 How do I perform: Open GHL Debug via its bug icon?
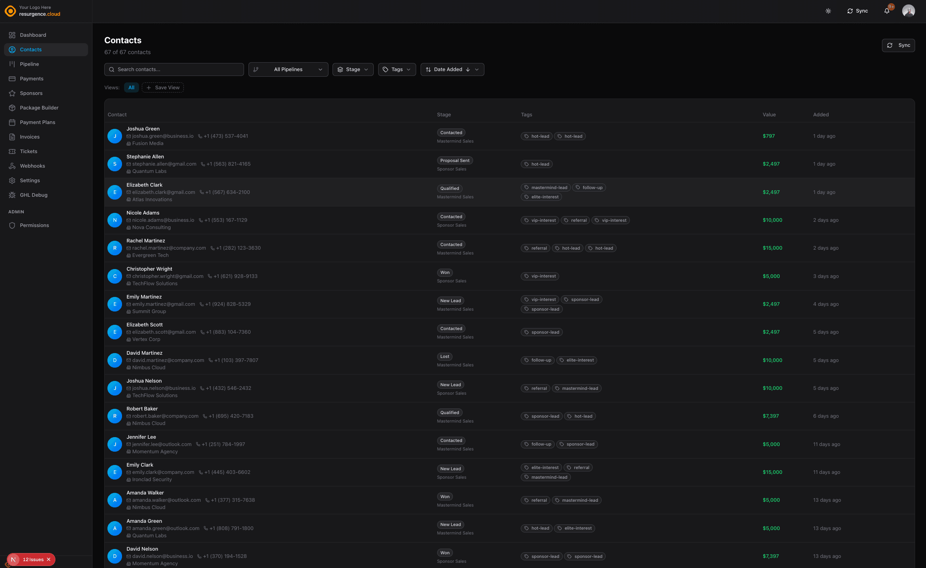(x=13, y=195)
